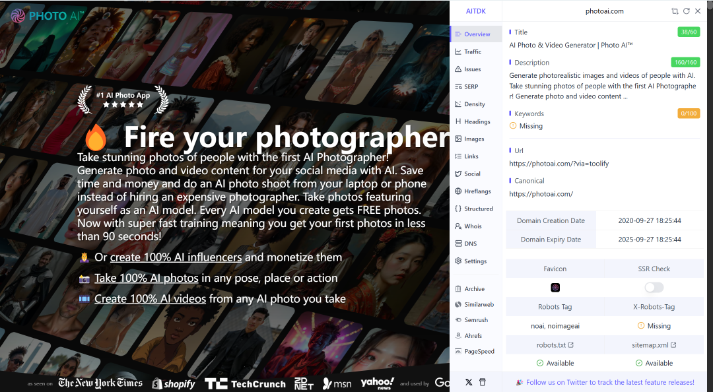Viewport: 713px width, 392px height.
Task: Click the yahoo! news logo
Action: (x=378, y=383)
